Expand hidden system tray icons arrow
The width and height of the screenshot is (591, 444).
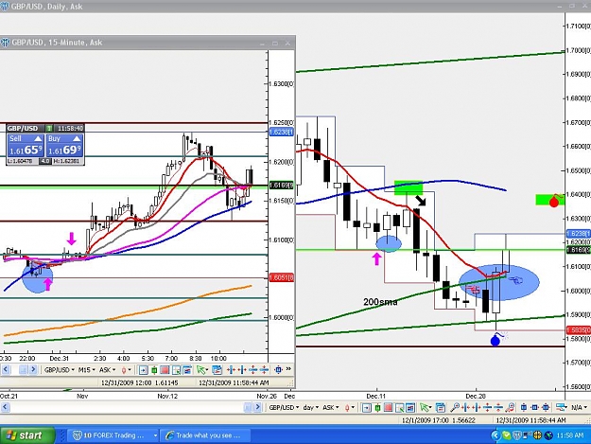495,435
